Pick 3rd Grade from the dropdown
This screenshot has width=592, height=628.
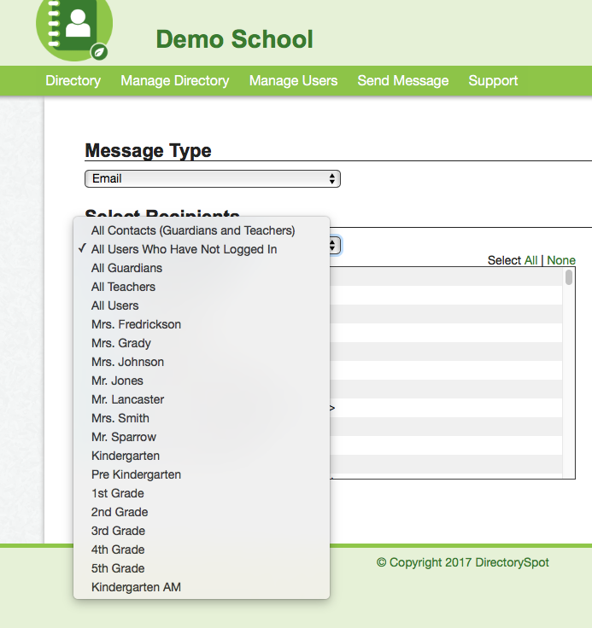pyautogui.click(x=118, y=531)
